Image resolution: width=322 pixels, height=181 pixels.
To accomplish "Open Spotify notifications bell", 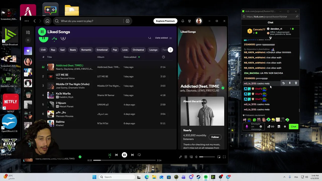I will (x=183, y=21).
